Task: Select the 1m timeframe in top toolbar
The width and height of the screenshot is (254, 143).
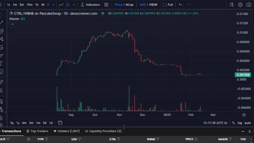Action: pyautogui.click(x=15, y=5)
